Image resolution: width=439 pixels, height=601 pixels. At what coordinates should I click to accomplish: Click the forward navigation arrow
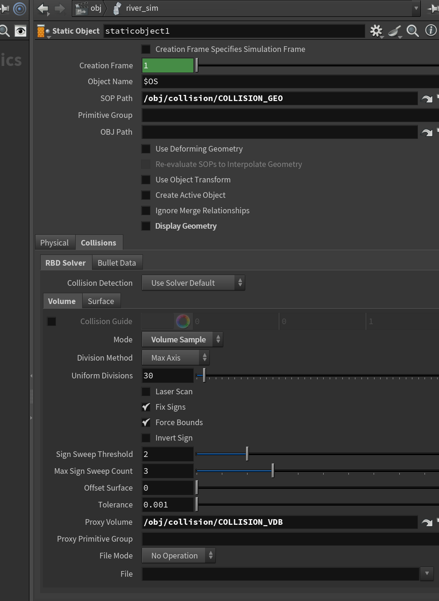click(x=60, y=8)
